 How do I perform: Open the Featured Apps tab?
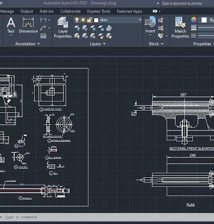(130, 11)
